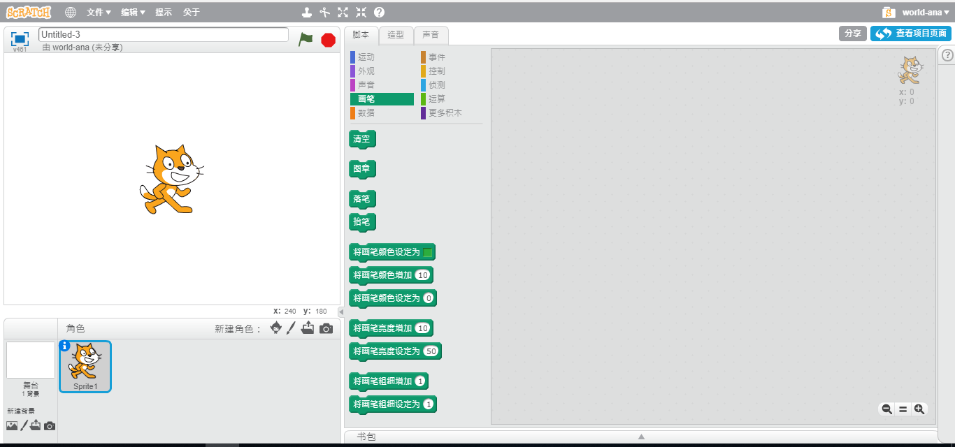Open the 关于 menu item
The image size is (955, 447).
click(192, 12)
